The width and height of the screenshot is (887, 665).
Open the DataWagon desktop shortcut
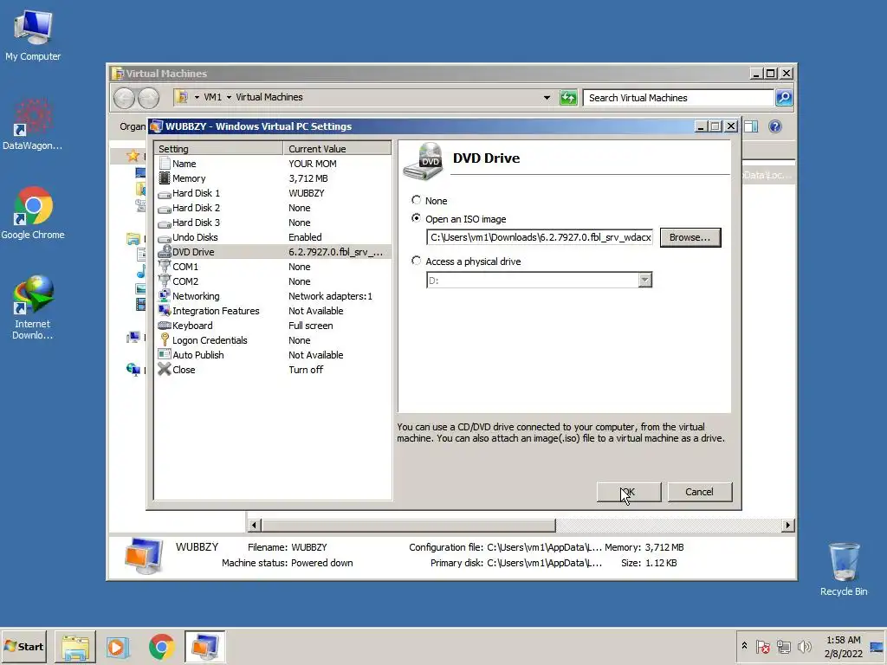click(33, 125)
